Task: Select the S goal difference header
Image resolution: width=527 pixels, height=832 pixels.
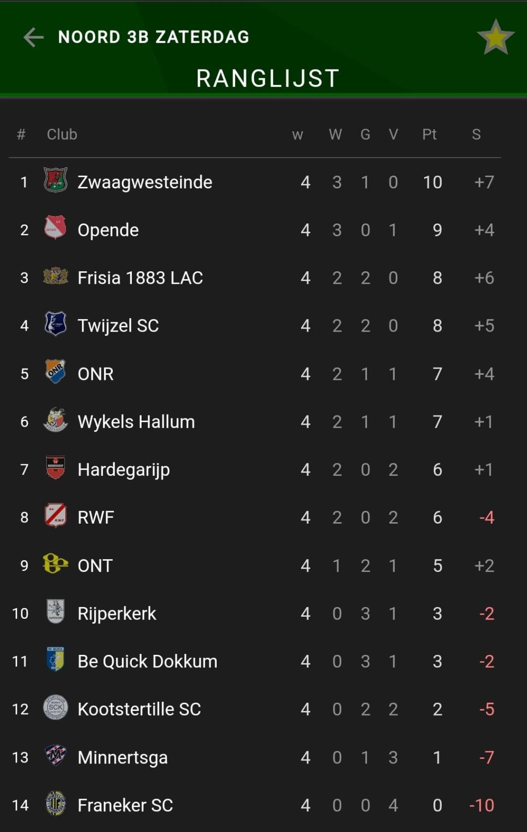Action: [x=476, y=134]
